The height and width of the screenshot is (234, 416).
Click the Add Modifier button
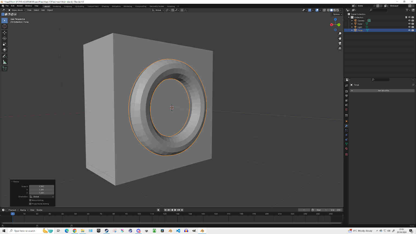tap(382, 91)
